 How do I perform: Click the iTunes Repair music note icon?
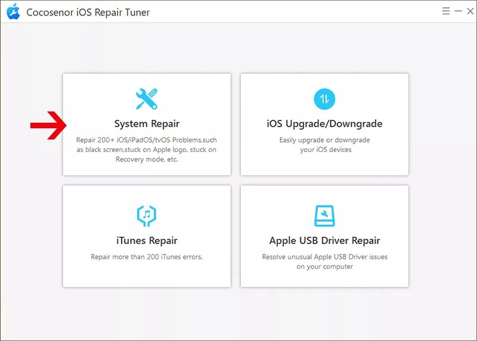click(x=147, y=216)
